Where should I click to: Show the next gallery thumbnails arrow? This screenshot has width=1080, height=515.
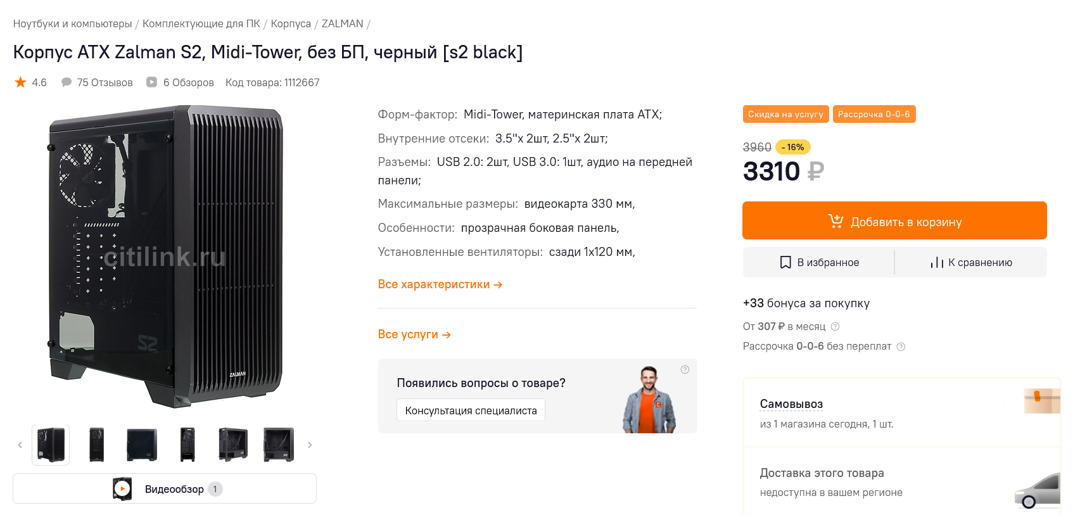point(310,445)
